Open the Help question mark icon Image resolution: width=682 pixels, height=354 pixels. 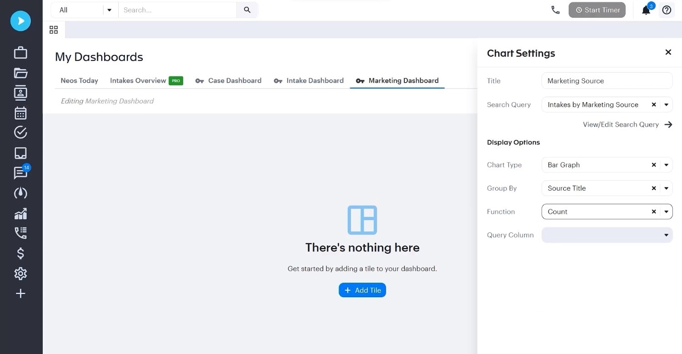(667, 10)
